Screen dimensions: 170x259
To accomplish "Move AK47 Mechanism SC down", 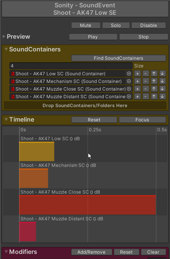I will pos(162,81).
